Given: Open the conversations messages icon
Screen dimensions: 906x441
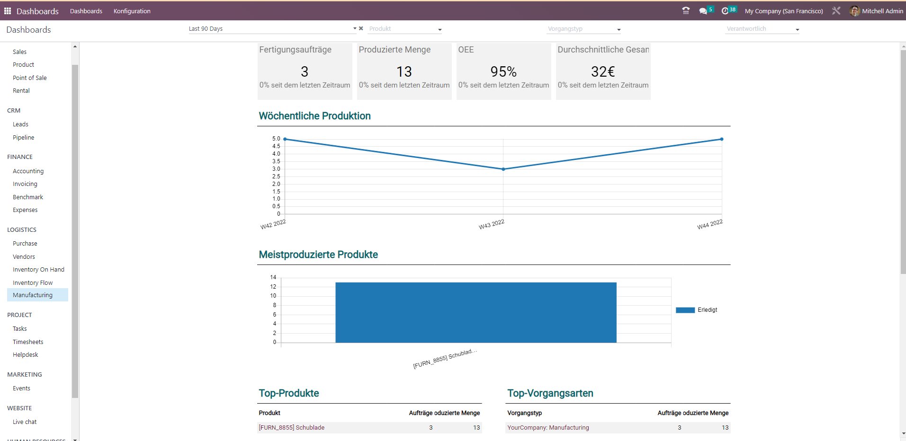Looking at the screenshot, I should tap(703, 11).
